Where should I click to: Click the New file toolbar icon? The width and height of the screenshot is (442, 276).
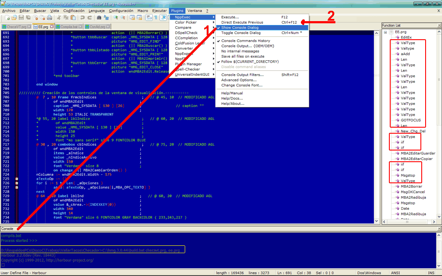coord(7,18)
